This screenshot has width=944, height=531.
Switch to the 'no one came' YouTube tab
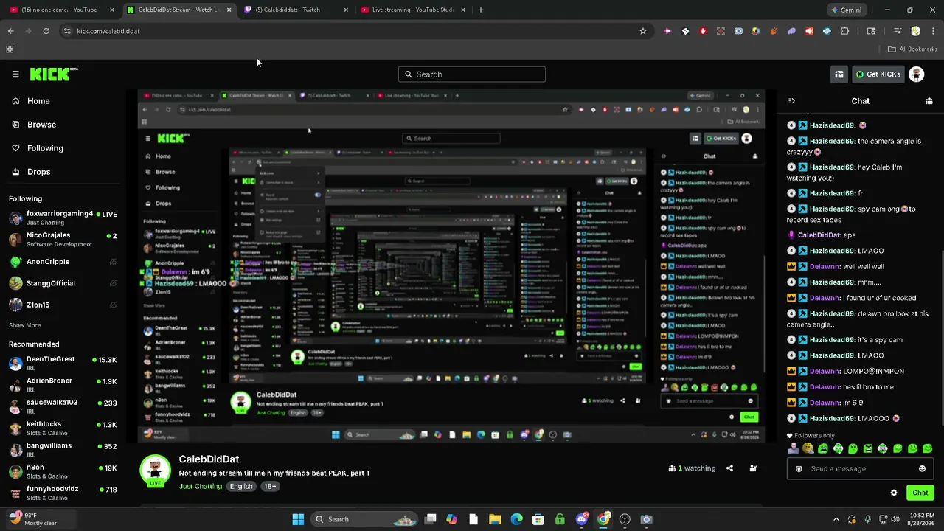pyautogui.click(x=61, y=10)
